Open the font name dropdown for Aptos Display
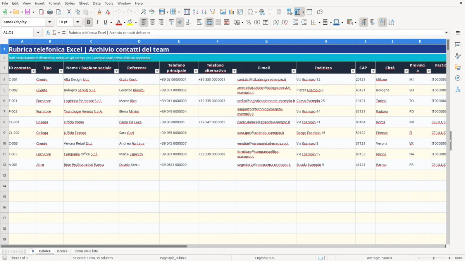 point(50,22)
